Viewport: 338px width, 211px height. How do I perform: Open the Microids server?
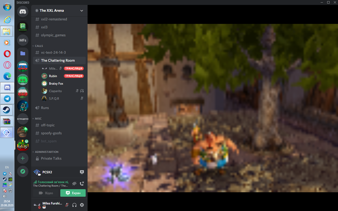(x=23, y=27)
